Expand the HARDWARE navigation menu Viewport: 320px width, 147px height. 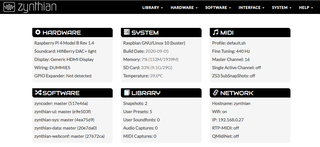point(184,8)
